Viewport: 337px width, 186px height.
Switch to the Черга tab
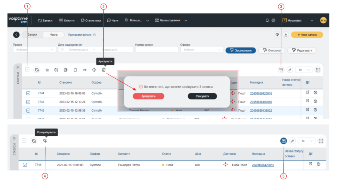coord(54,35)
